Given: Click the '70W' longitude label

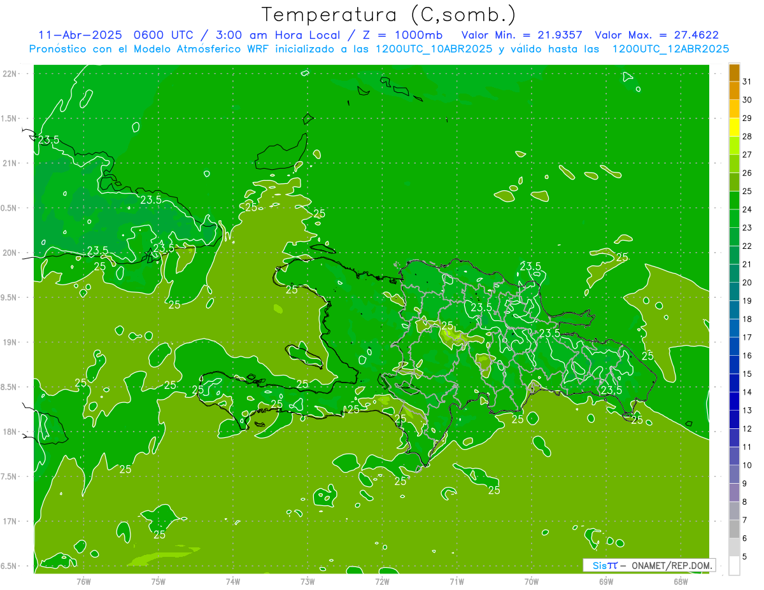Looking at the screenshot, I should click(532, 582).
